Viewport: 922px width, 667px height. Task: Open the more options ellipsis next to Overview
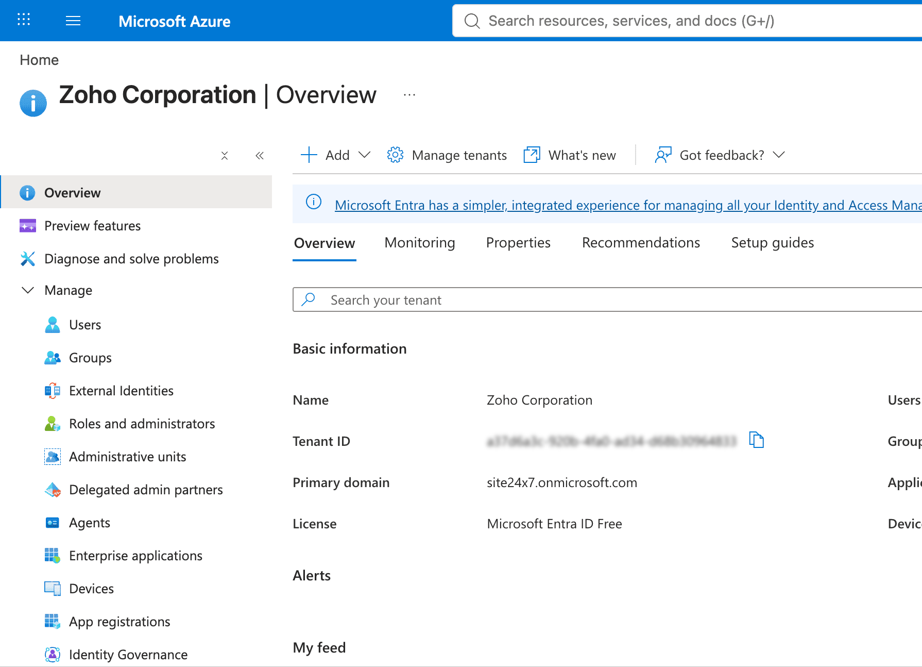point(409,95)
